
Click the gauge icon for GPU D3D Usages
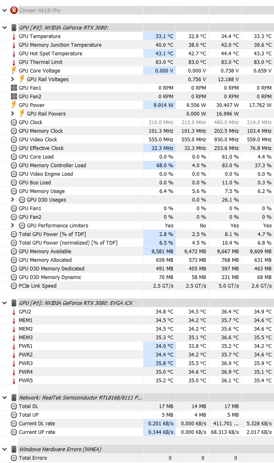[x=22, y=200]
